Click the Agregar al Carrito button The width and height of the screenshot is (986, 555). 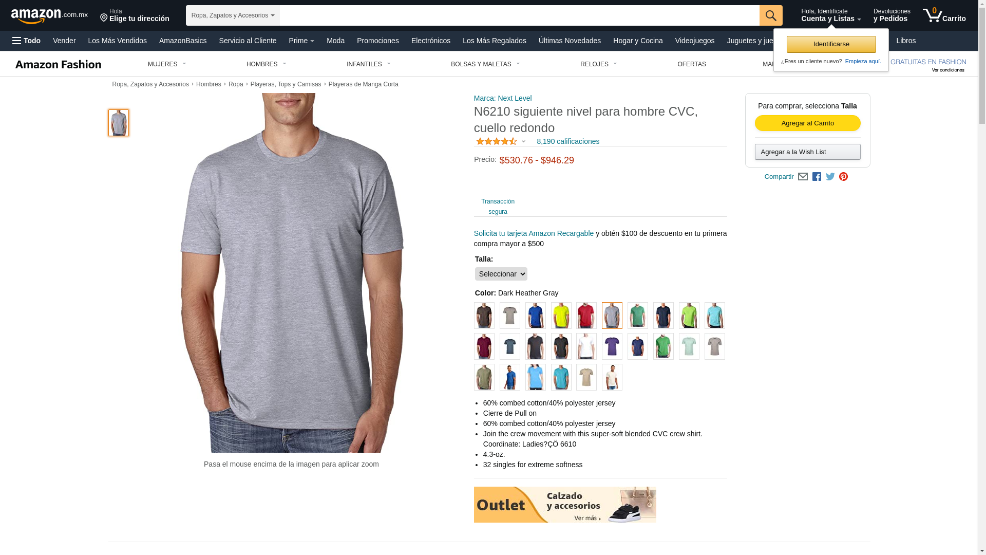pyautogui.click(x=807, y=123)
